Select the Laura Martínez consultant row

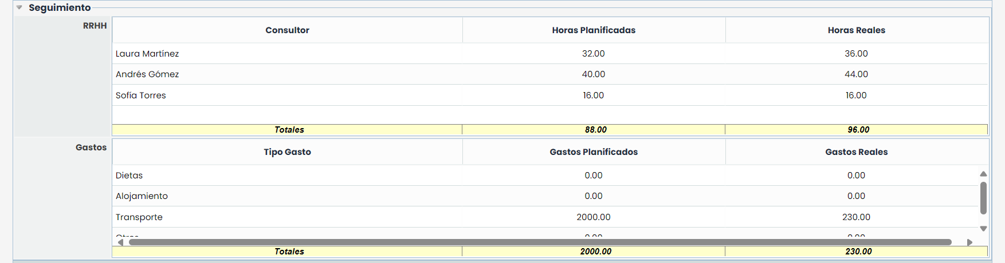(147, 54)
